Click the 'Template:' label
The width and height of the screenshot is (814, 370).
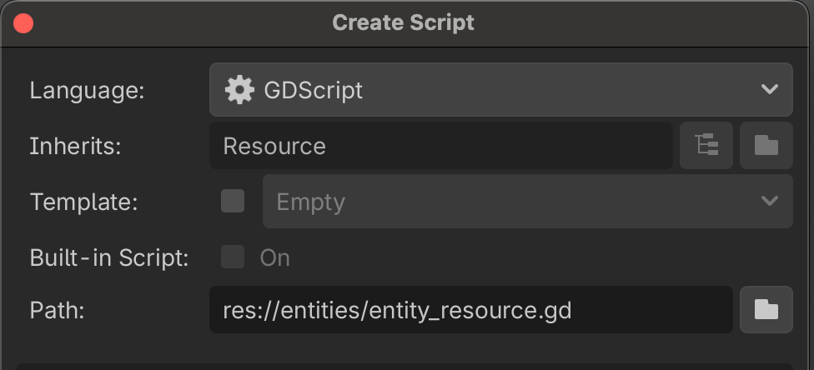83,201
